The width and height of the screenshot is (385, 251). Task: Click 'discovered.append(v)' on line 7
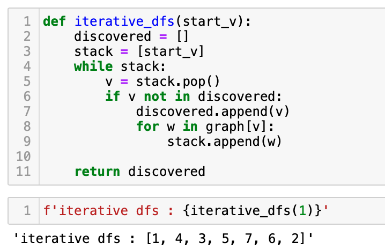(213, 112)
